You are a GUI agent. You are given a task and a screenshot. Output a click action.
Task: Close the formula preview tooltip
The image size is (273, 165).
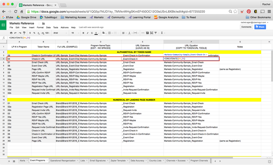pyautogui.click(x=207, y=55)
